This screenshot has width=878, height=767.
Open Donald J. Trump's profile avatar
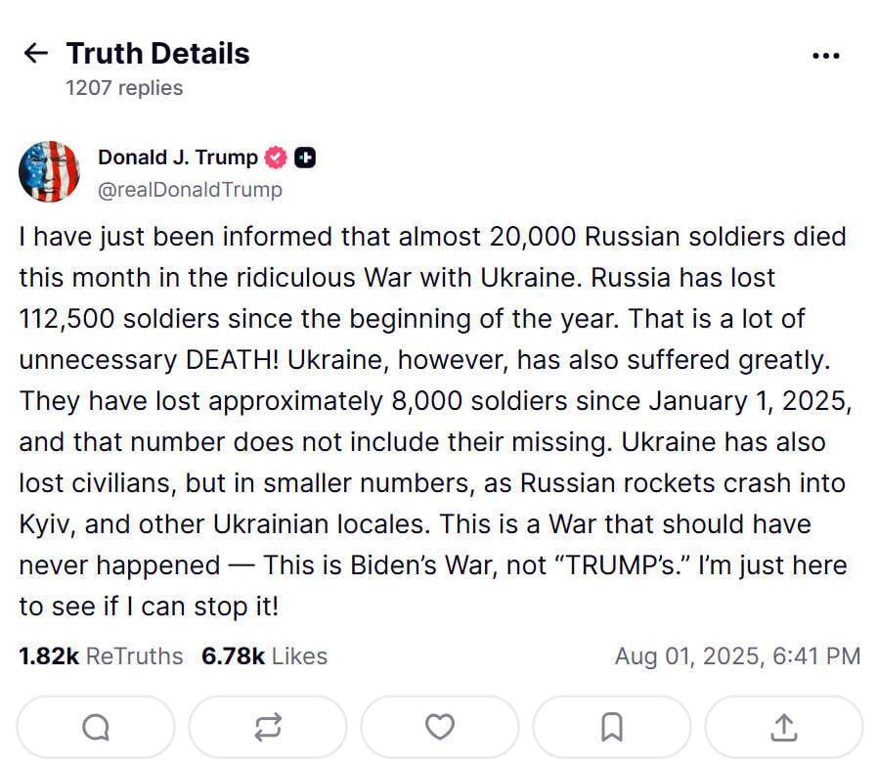[49, 171]
